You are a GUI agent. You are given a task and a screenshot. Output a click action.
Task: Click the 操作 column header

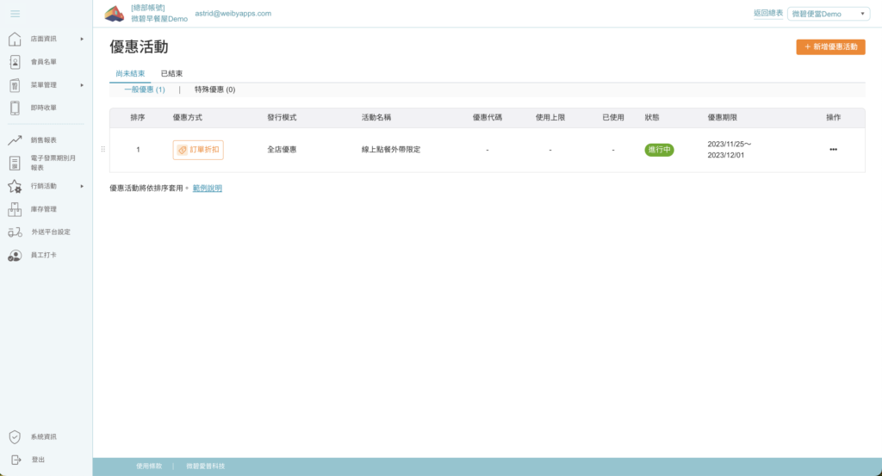coord(833,117)
